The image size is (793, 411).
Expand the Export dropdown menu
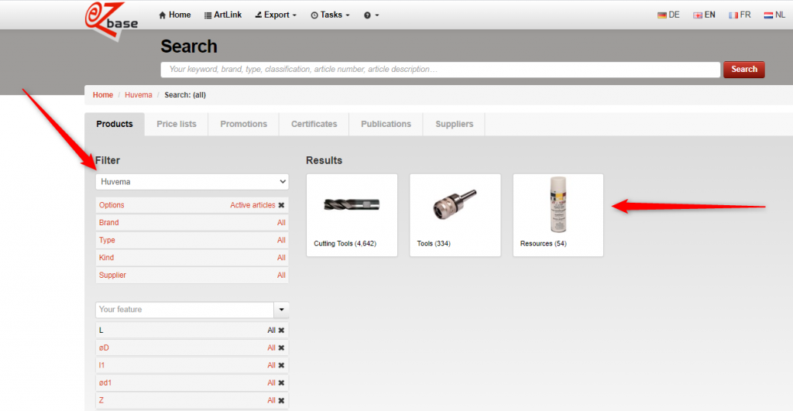[276, 15]
